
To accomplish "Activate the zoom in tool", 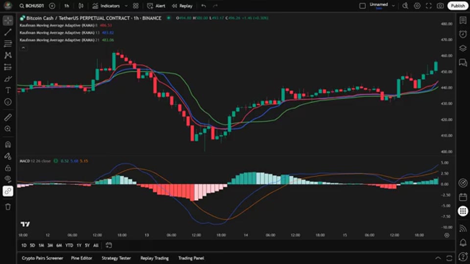I will pos(8,129).
